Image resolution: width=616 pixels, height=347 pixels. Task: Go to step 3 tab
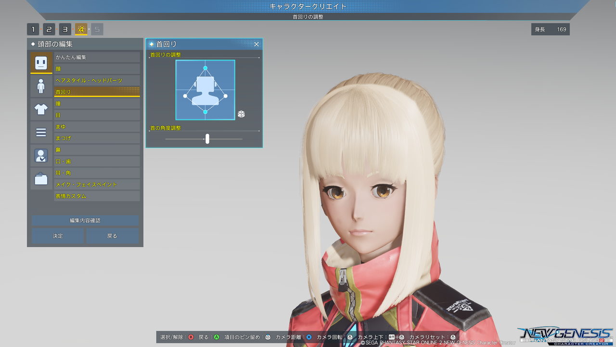[x=65, y=29]
